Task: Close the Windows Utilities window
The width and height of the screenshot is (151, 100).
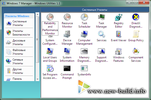Action: (x=144, y=2)
